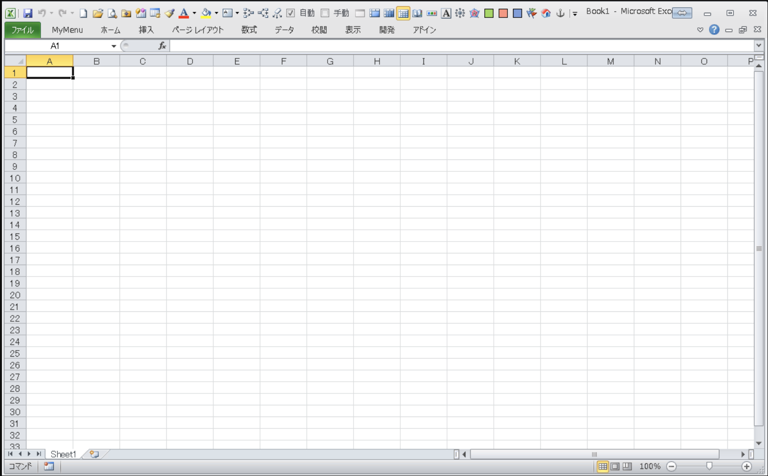768x476 pixels.
Task: Click the green ファイル (File) button
Action: (22, 30)
